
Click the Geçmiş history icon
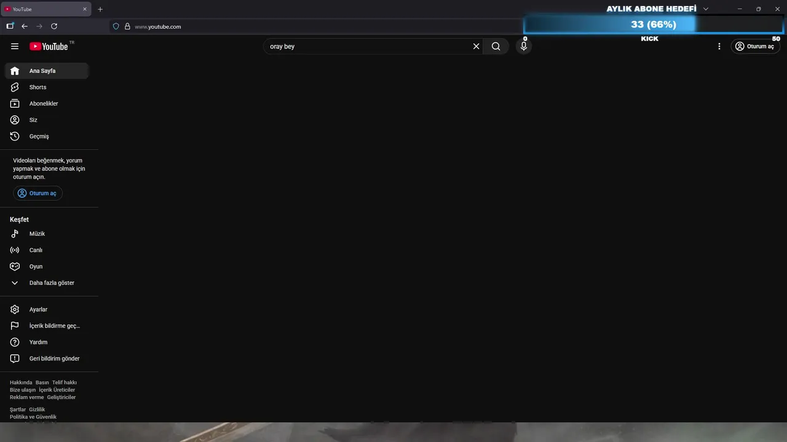15,136
